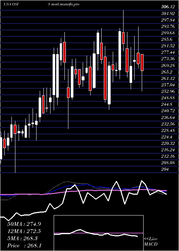
Task: Click the 289.68 price axis label
Action: [x=168, y=33]
